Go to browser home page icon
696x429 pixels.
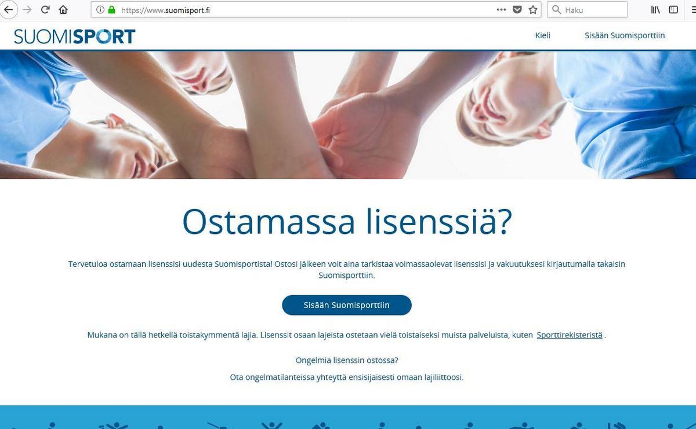point(63,10)
